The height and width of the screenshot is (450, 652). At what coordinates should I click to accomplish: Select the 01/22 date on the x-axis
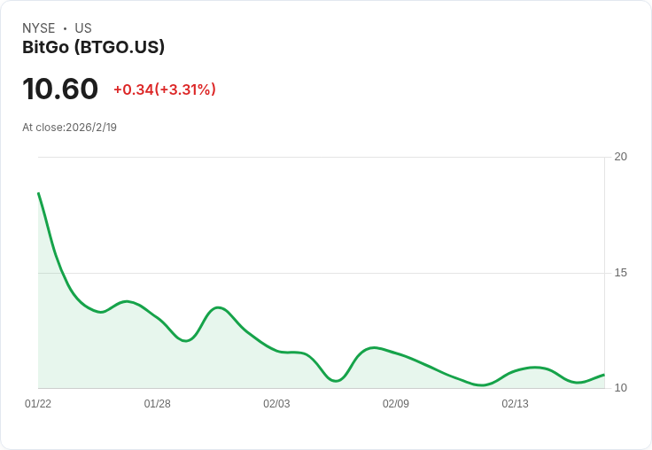tap(38, 404)
